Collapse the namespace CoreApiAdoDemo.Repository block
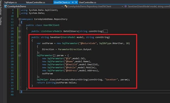 [x=19, y=19]
